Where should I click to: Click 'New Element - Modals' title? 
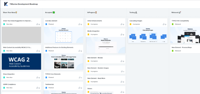[95, 58]
